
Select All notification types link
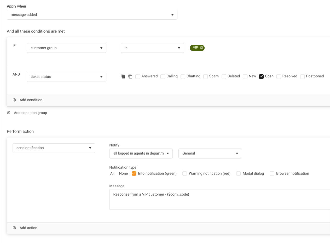coord(112,173)
